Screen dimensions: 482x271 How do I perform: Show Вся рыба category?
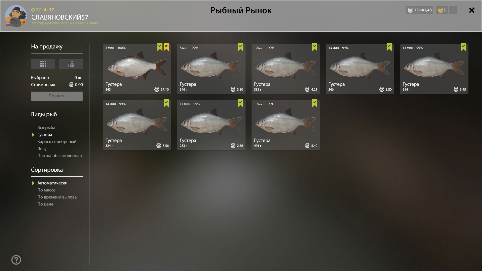coord(46,127)
